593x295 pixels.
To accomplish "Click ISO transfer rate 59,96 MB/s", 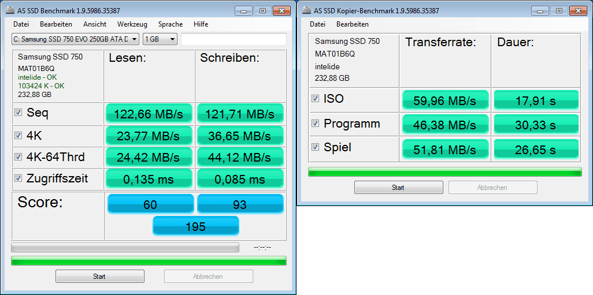I will pyautogui.click(x=446, y=100).
